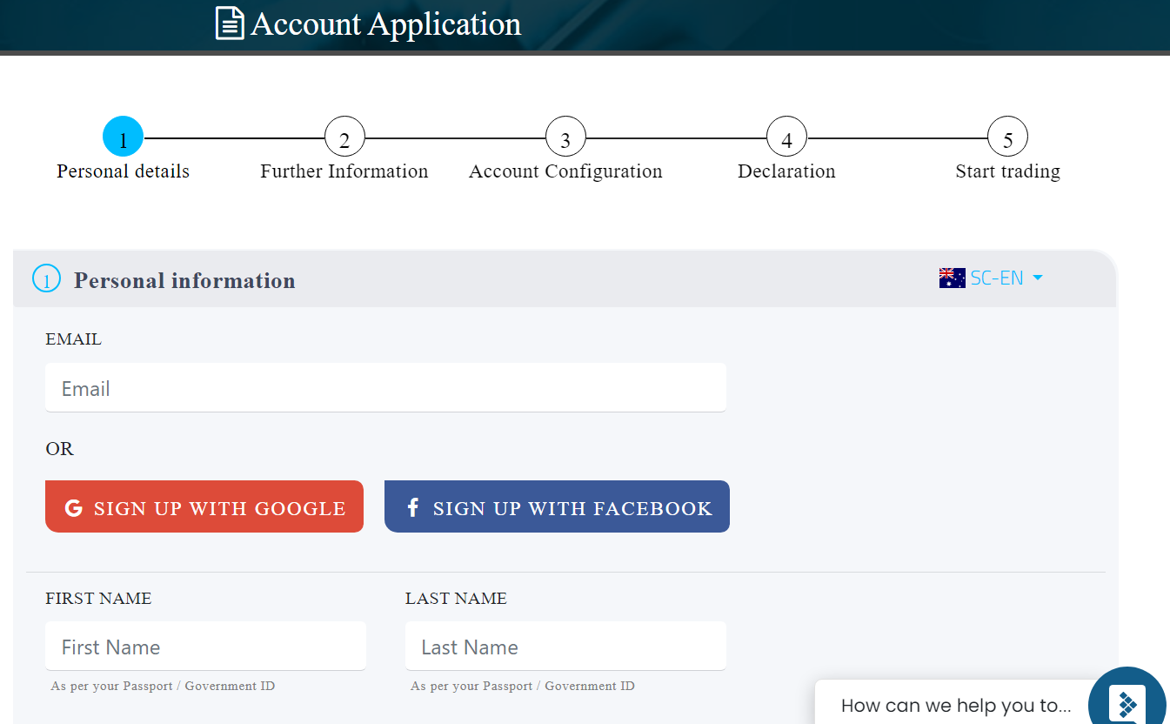Focus the Email input field
Screen dimensions: 1170x724
pos(385,388)
